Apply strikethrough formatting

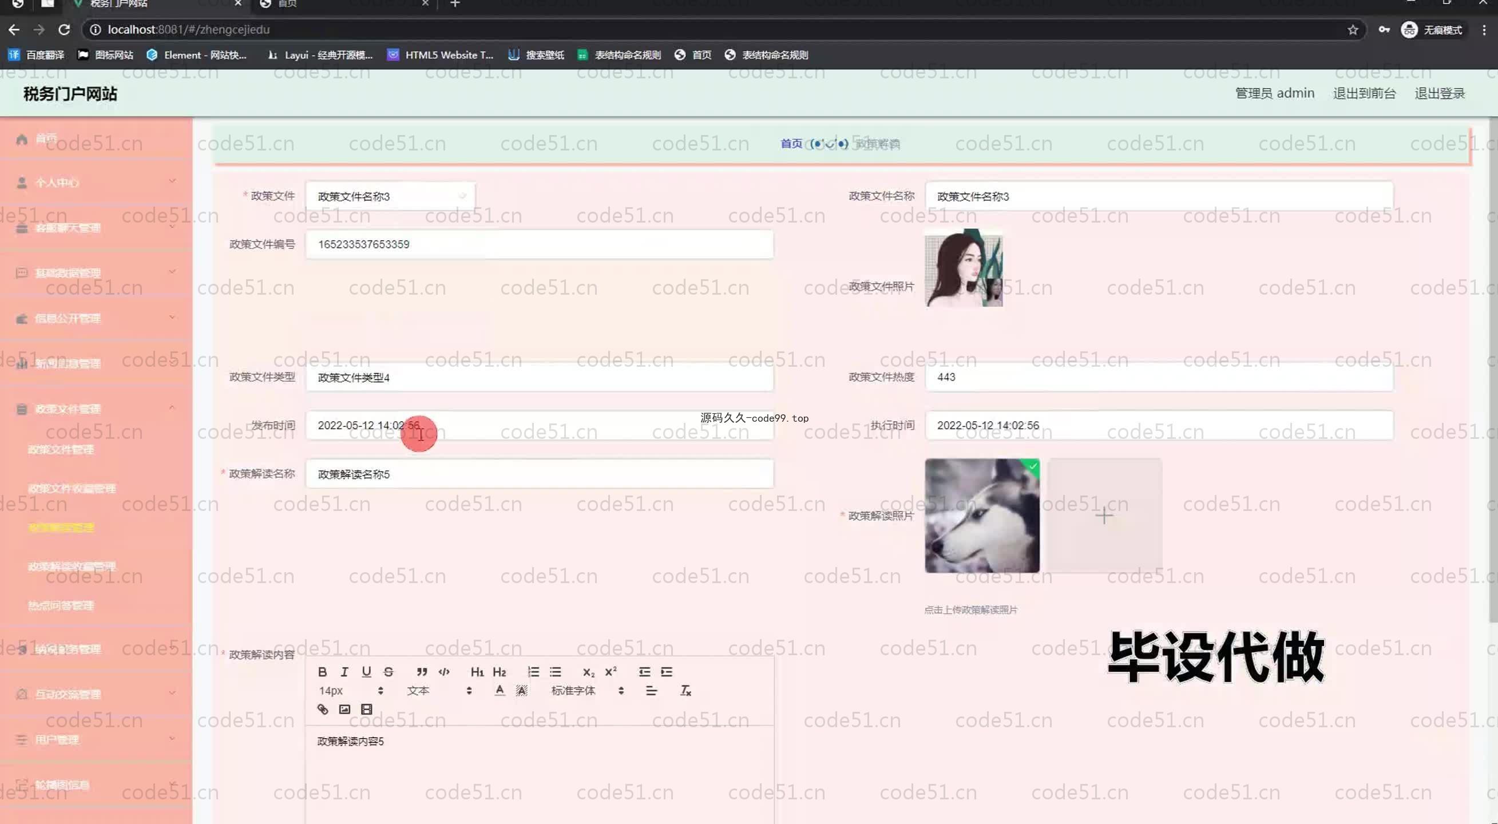coord(389,672)
